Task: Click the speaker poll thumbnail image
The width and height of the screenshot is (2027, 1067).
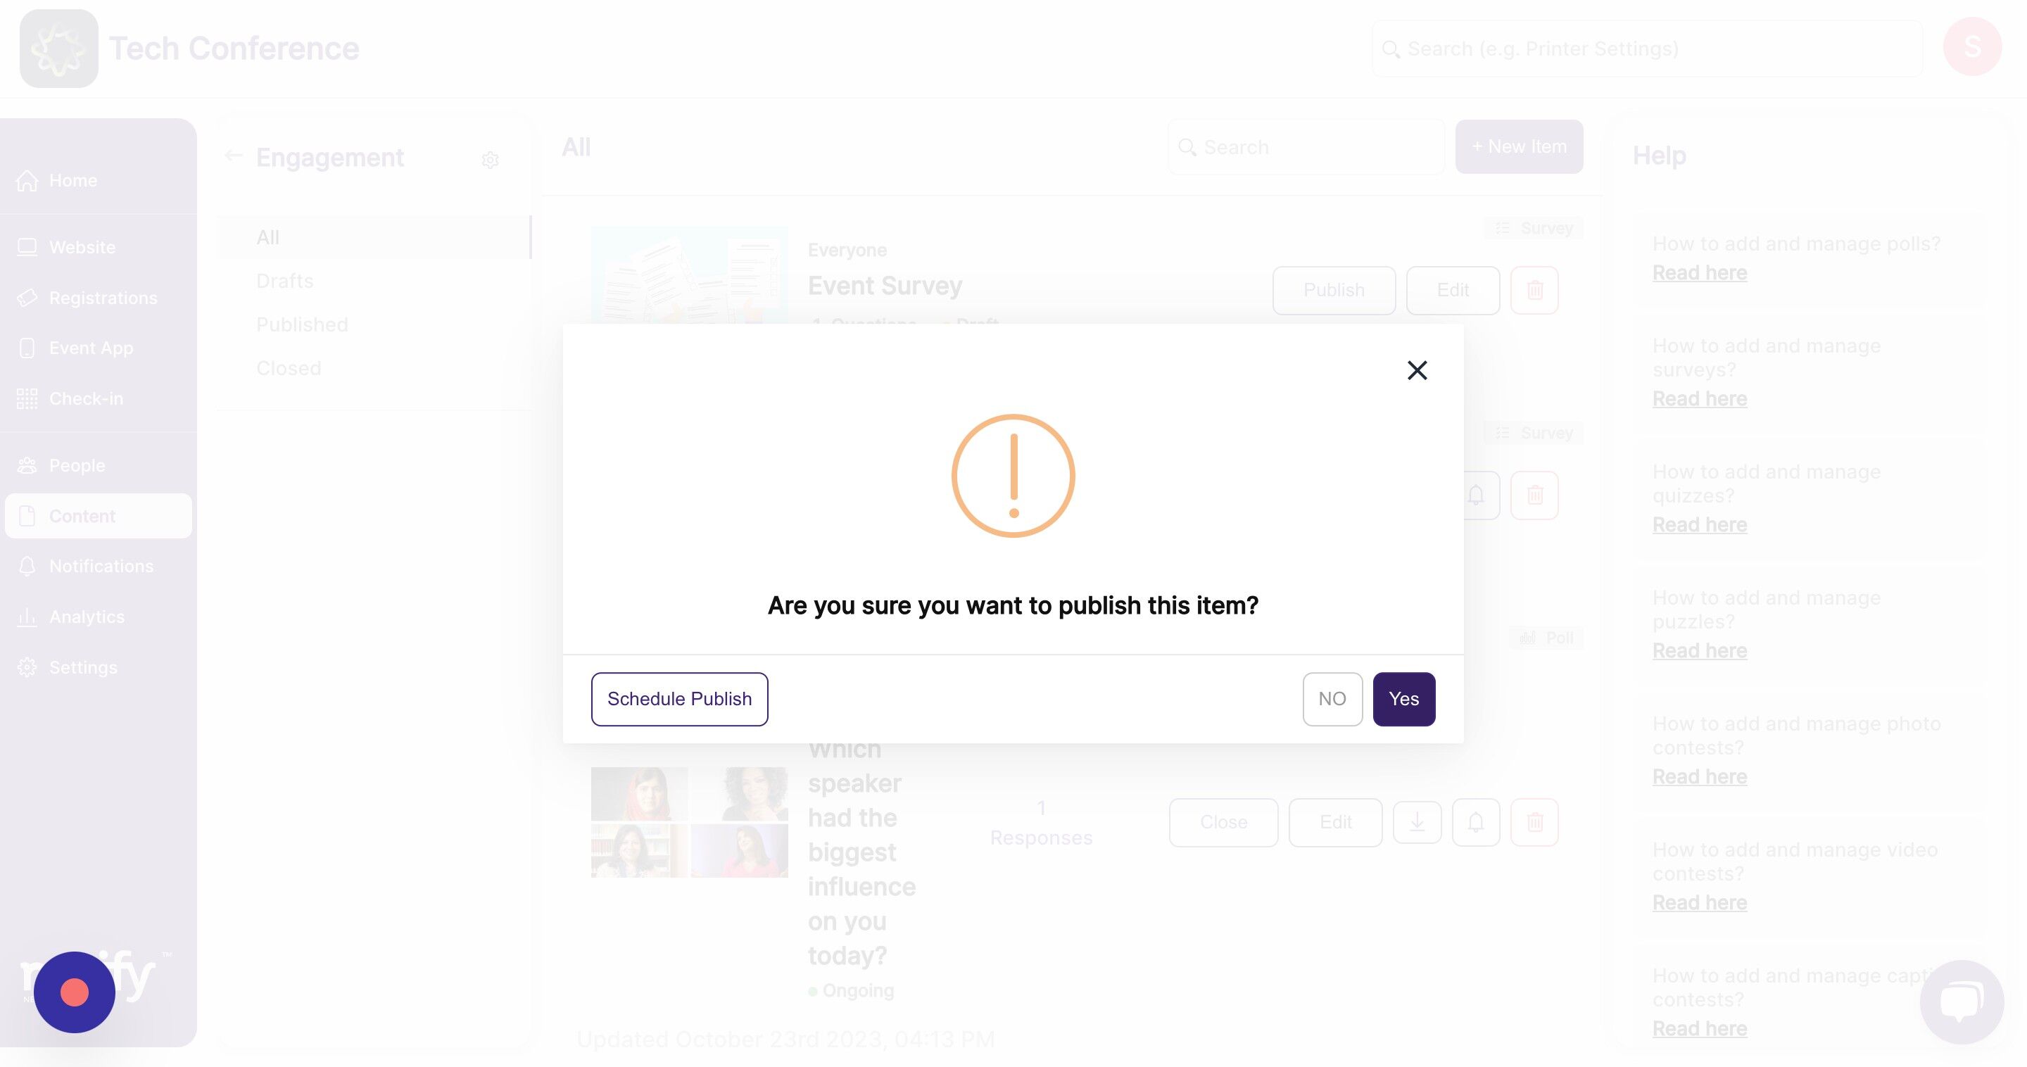Action: coord(689,822)
